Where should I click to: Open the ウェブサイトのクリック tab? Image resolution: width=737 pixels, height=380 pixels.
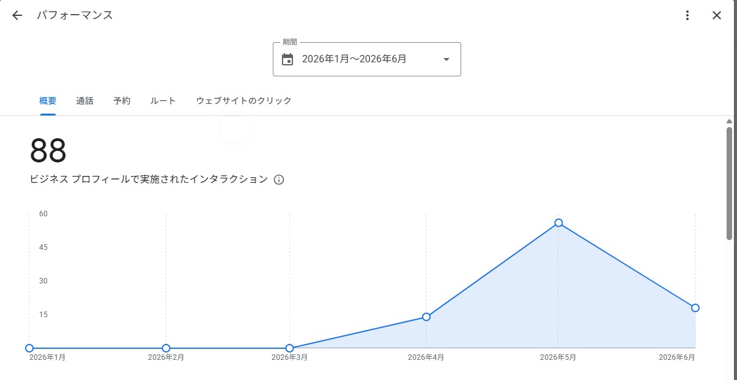coord(244,101)
